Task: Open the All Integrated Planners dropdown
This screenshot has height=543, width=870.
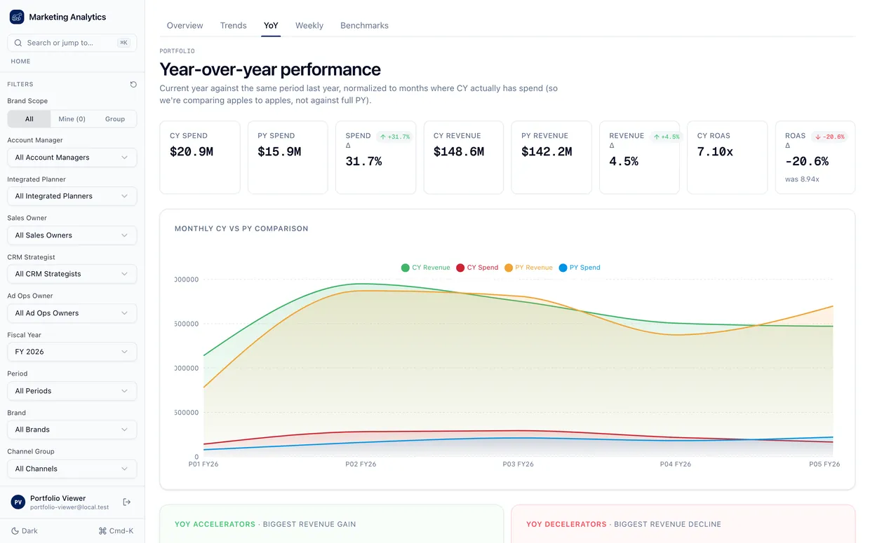Action: [72, 196]
